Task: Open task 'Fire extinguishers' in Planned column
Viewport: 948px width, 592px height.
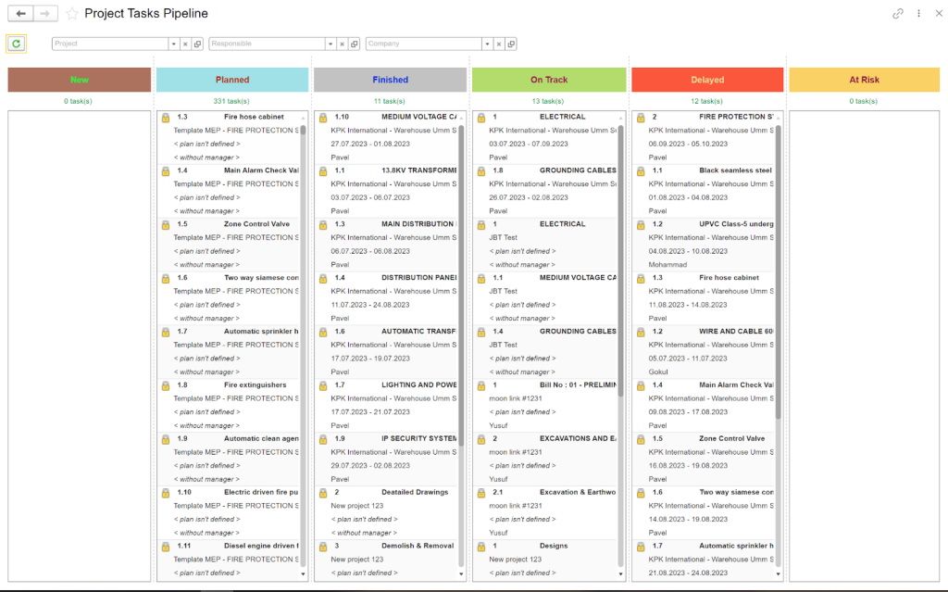Action: (x=256, y=385)
